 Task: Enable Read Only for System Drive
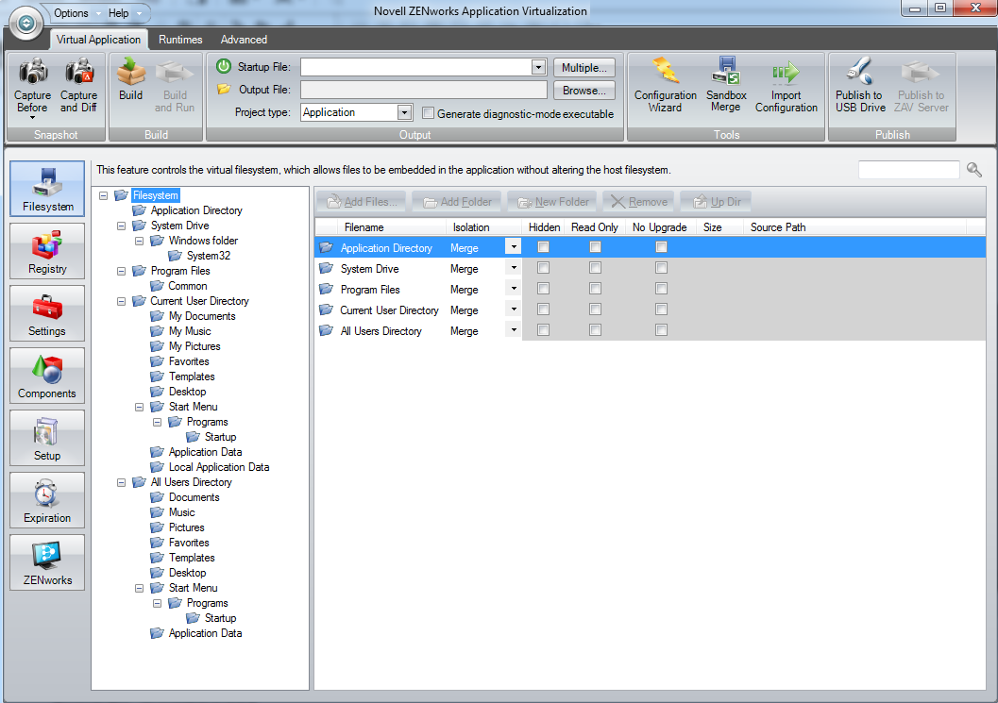pyautogui.click(x=593, y=268)
